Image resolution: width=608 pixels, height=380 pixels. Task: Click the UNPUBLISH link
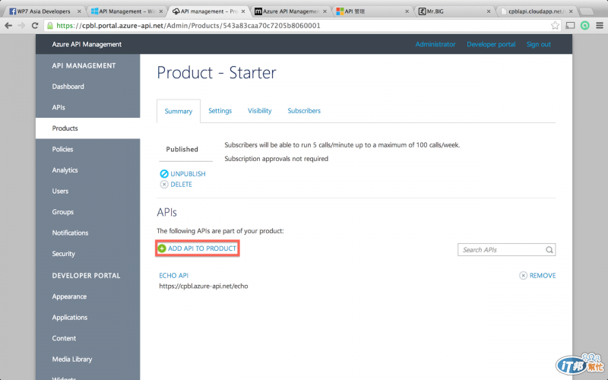[188, 174]
